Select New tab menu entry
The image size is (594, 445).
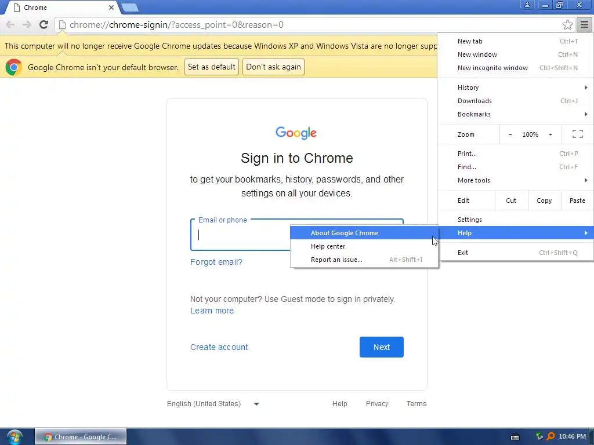coord(515,41)
